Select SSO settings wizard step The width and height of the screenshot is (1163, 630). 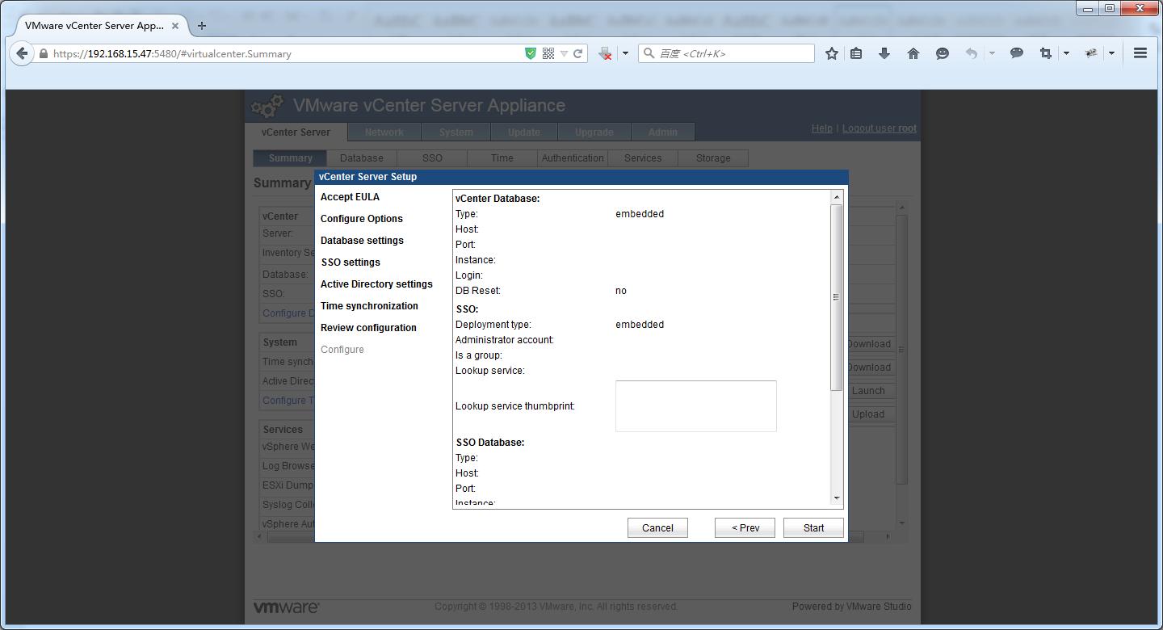351,262
